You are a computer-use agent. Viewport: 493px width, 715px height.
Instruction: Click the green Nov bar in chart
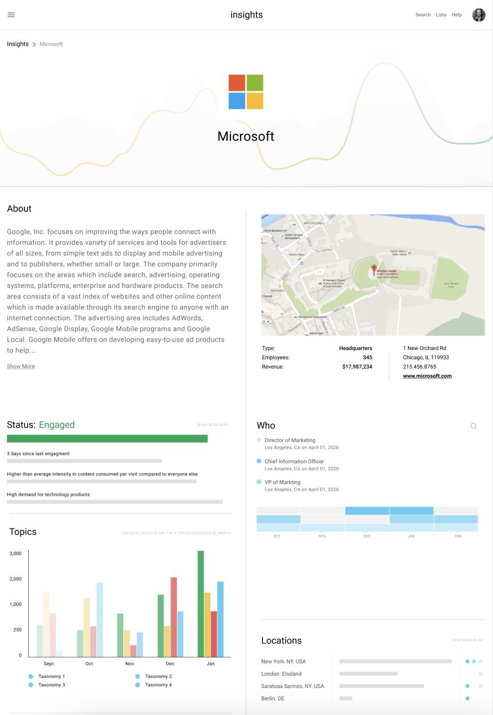[x=120, y=635]
